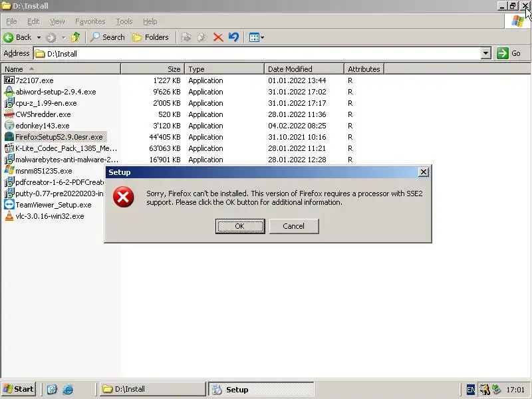Click the Show Desktop quick launch icon
Viewport: 532px width, 399px height.
point(52,389)
